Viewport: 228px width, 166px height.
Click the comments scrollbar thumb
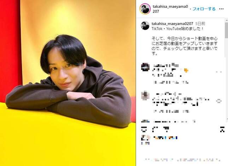coord(226,30)
